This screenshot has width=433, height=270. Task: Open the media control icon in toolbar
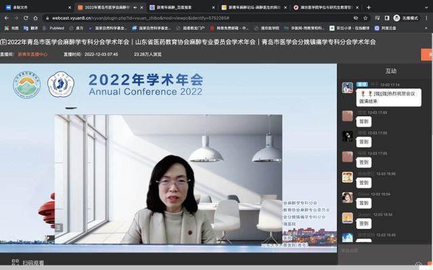pyautogui.click(x=377, y=18)
